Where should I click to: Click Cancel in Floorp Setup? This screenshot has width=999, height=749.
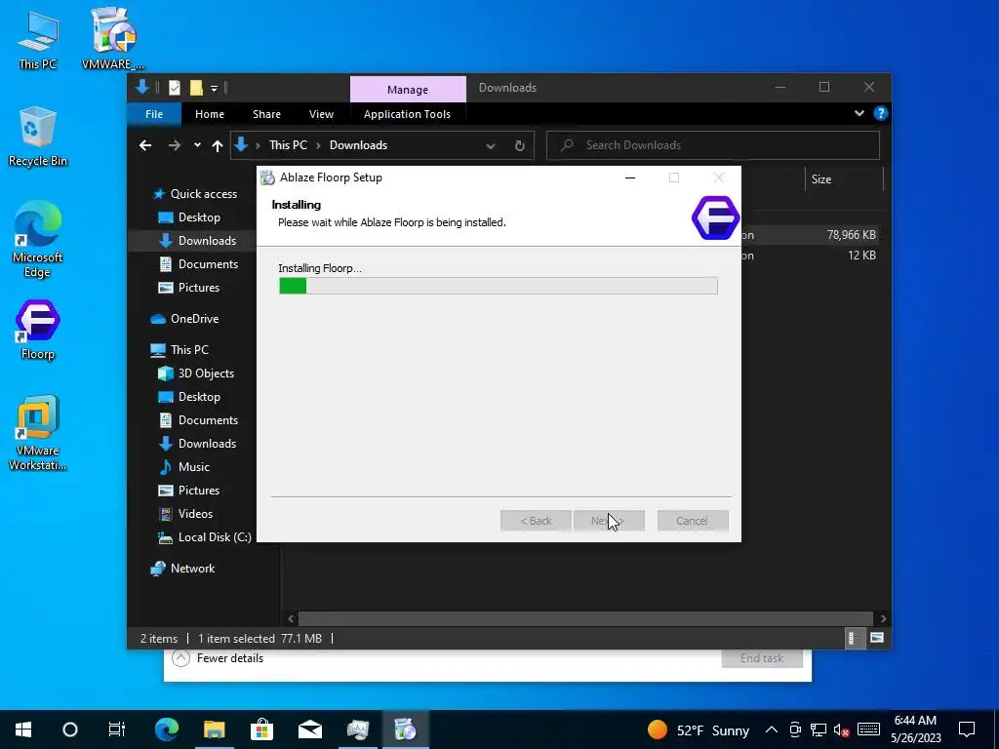point(693,521)
